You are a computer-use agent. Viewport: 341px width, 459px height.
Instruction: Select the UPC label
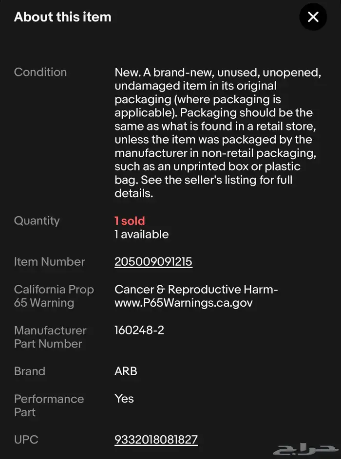[26, 440]
